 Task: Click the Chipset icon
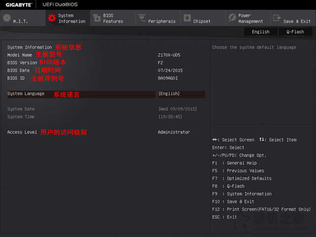click(x=187, y=18)
